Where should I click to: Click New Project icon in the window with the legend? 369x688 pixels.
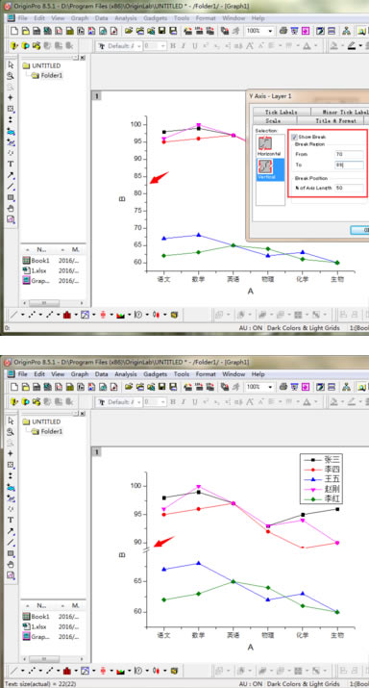(14, 387)
